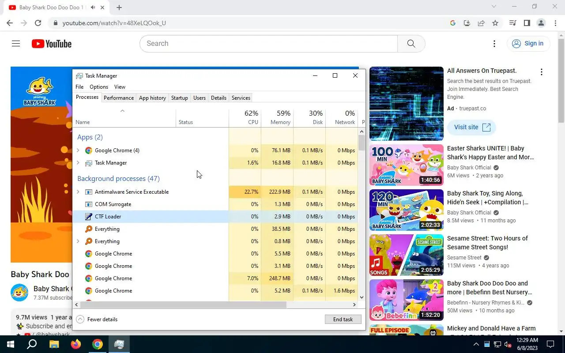Click the Chrome address bar URL
The width and height of the screenshot is (565, 353).
coord(114,23)
